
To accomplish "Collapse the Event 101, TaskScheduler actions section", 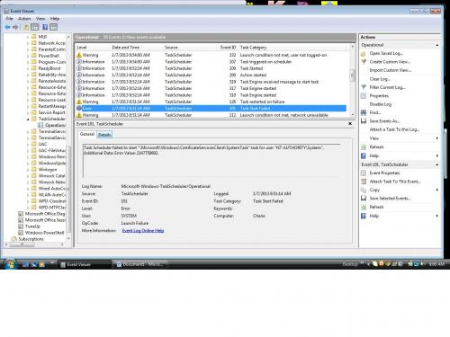I will click(x=437, y=164).
